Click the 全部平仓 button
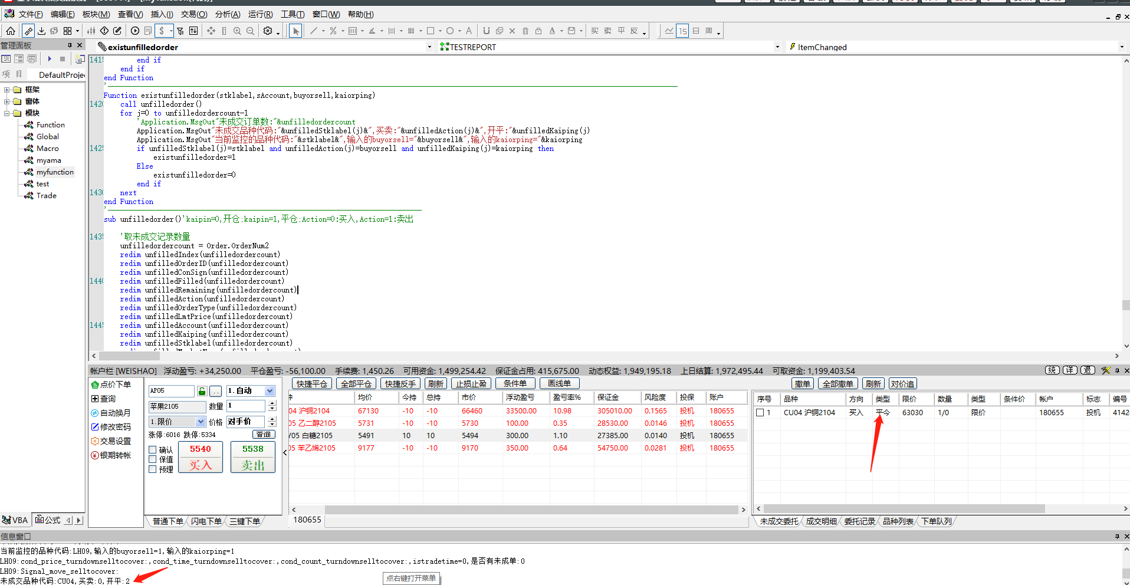The width and height of the screenshot is (1130, 585). coord(356,384)
